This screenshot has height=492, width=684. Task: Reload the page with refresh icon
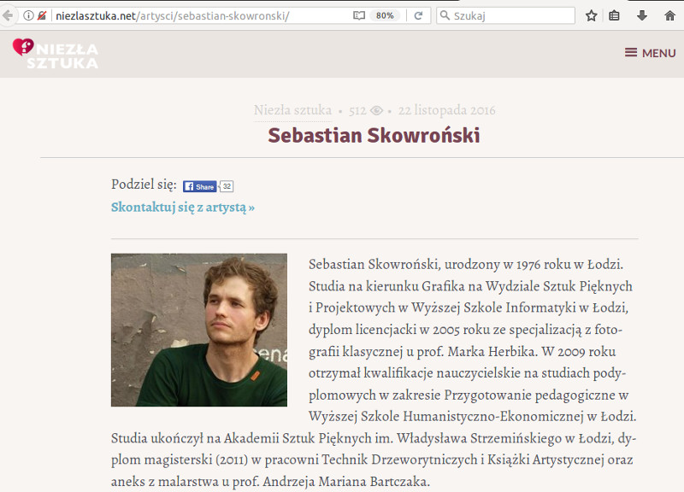[x=418, y=15]
